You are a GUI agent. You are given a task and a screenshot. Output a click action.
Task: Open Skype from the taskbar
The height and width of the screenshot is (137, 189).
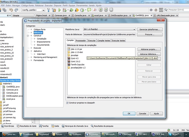[x=176, y=135]
